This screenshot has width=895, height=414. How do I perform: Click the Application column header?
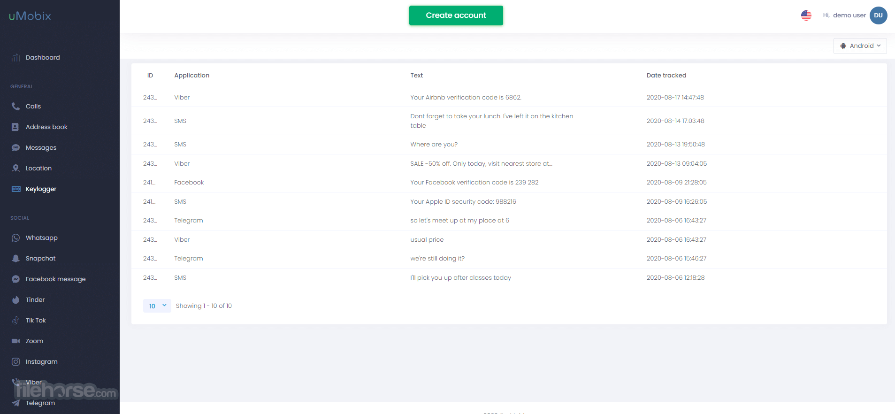click(192, 76)
